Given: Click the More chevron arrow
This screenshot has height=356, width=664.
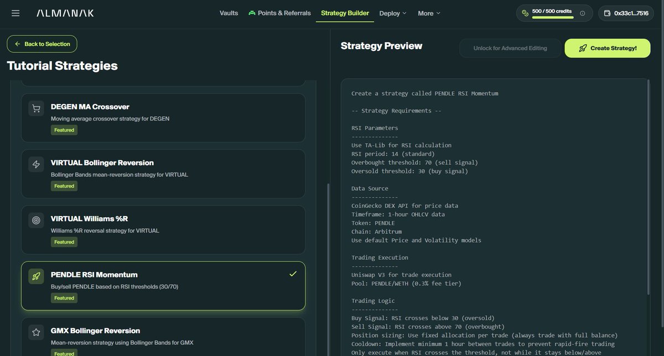Looking at the screenshot, I should 438,13.
